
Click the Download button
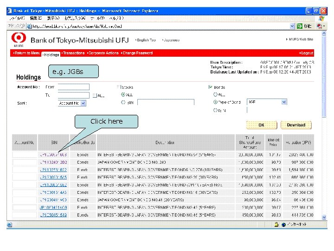click(x=296, y=125)
